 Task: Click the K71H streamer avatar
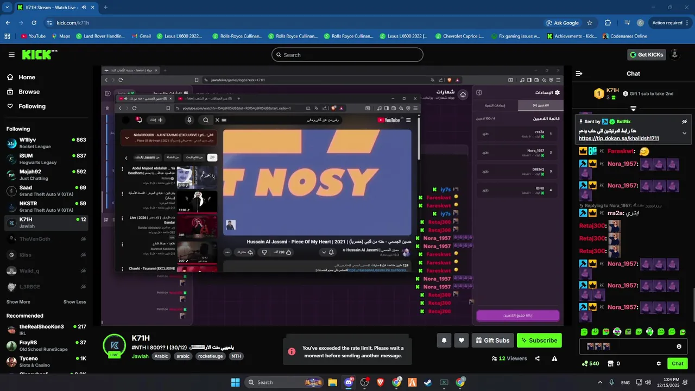pyautogui.click(x=115, y=345)
